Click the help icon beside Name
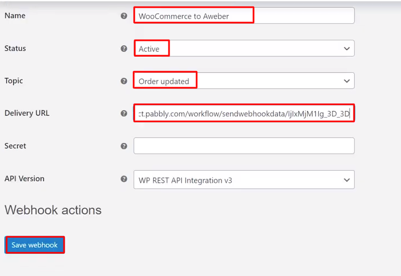This screenshot has width=401, height=276. [124, 16]
